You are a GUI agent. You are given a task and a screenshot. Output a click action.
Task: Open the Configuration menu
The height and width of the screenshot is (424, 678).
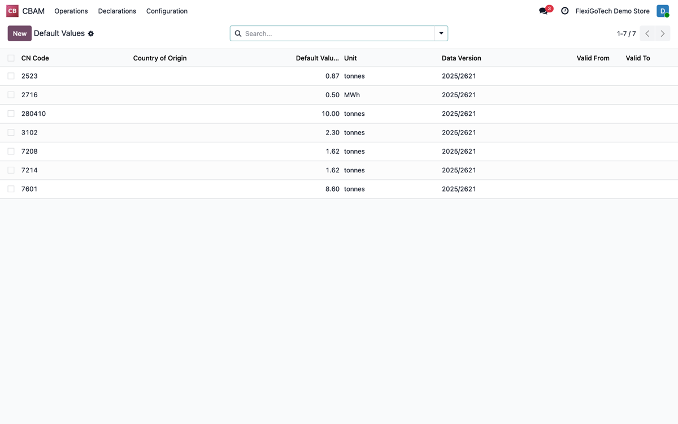point(167,11)
